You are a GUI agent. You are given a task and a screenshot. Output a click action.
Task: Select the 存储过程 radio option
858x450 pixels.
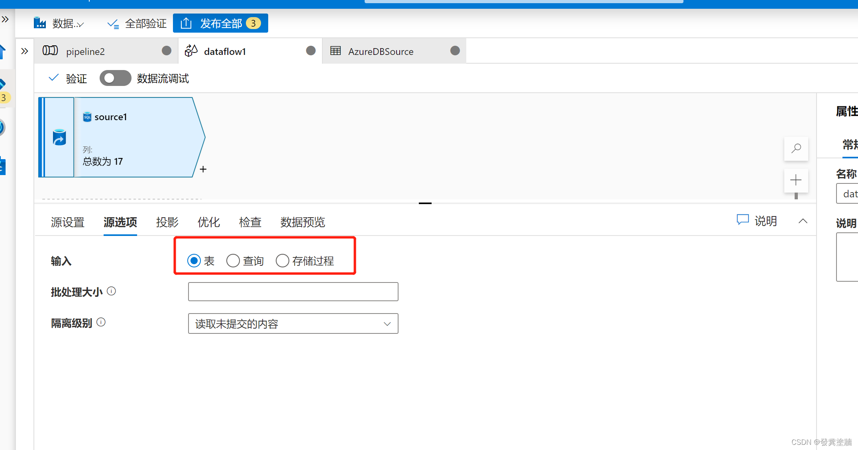(x=283, y=261)
